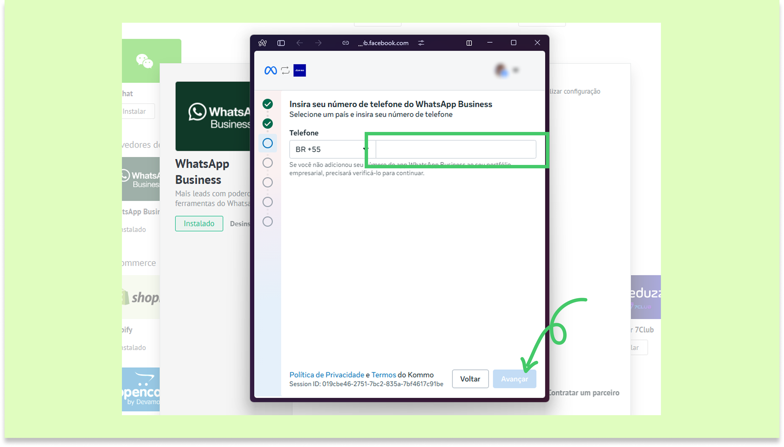This screenshot has height=447, width=784.
Task: Click the phone number input field
Action: coord(456,150)
